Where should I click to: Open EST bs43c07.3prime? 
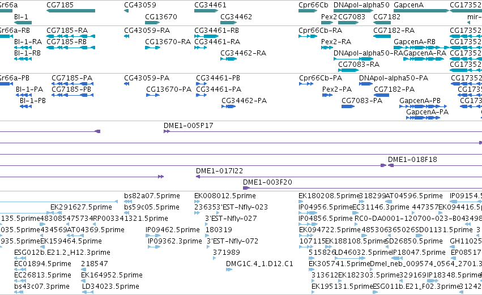(19, 292)
